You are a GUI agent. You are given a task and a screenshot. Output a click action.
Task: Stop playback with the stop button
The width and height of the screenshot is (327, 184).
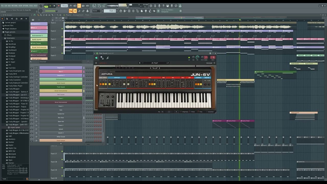tap(54, 6)
